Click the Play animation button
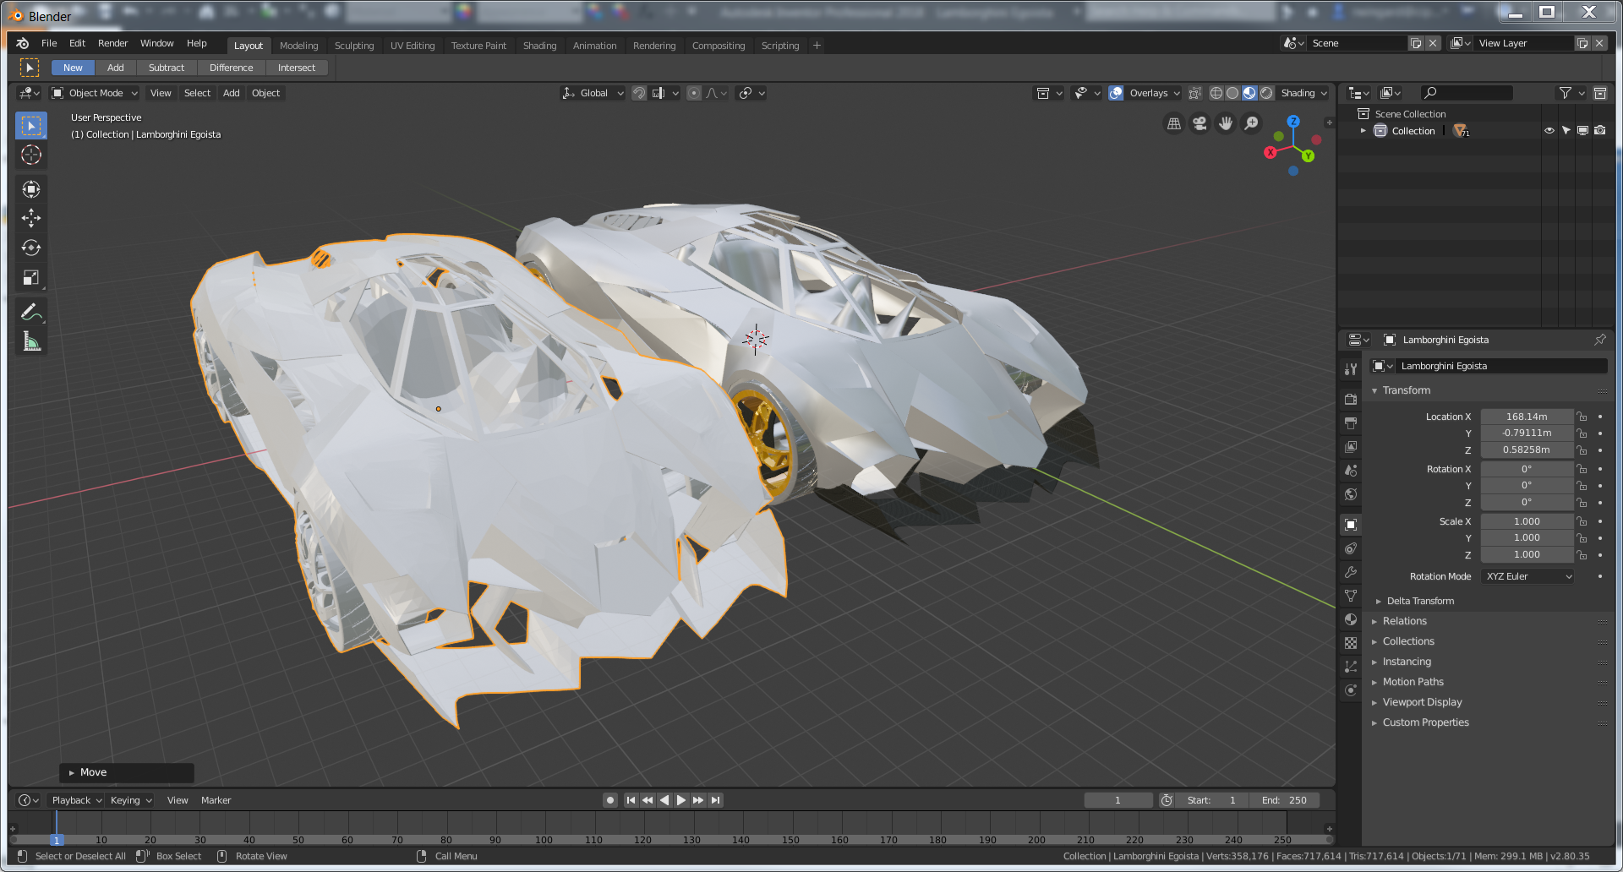 pos(681,800)
